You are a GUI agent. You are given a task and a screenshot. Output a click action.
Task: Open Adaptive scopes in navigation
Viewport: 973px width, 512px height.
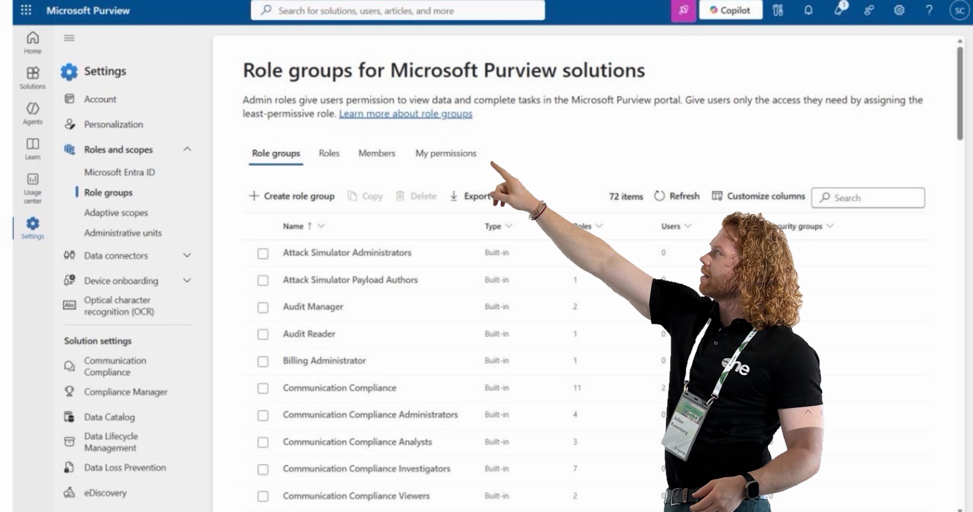coord(116,213)
